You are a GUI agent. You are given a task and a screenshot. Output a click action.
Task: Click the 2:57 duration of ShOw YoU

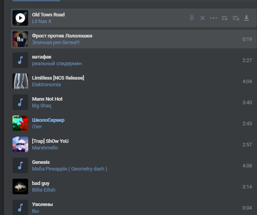247,145
